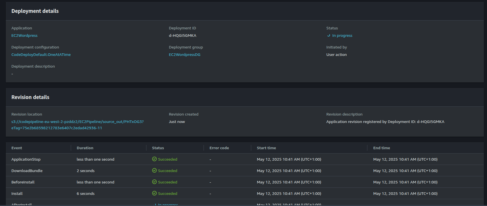The height and width of the screenshot is (206, 487).
Task: Click the User action text
Action: coord(336,55)
